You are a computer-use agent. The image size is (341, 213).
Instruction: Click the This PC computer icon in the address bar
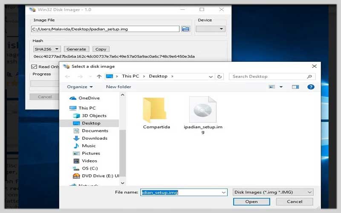tap(110, 76)
